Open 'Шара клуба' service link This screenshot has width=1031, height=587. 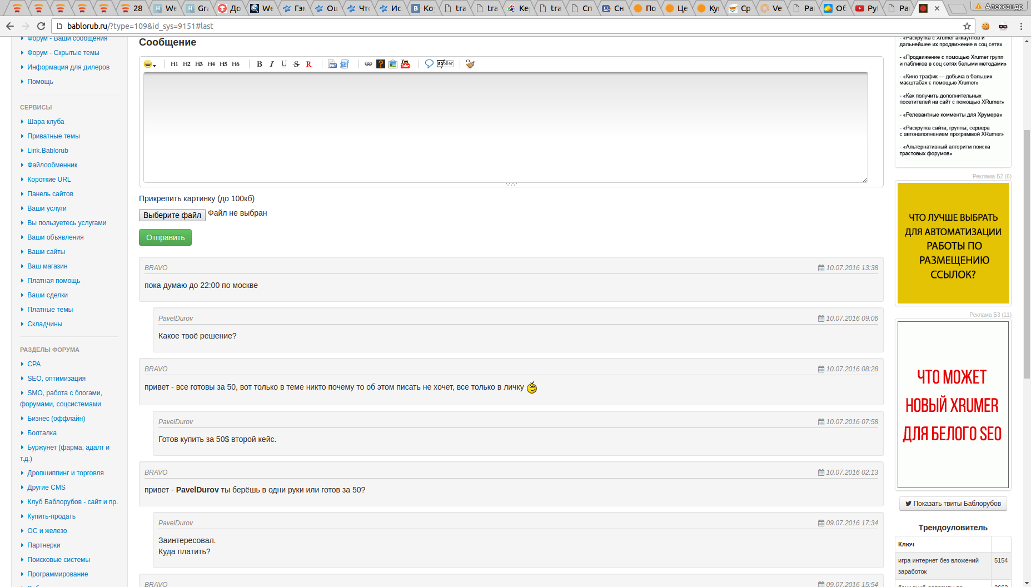(46, 122)
